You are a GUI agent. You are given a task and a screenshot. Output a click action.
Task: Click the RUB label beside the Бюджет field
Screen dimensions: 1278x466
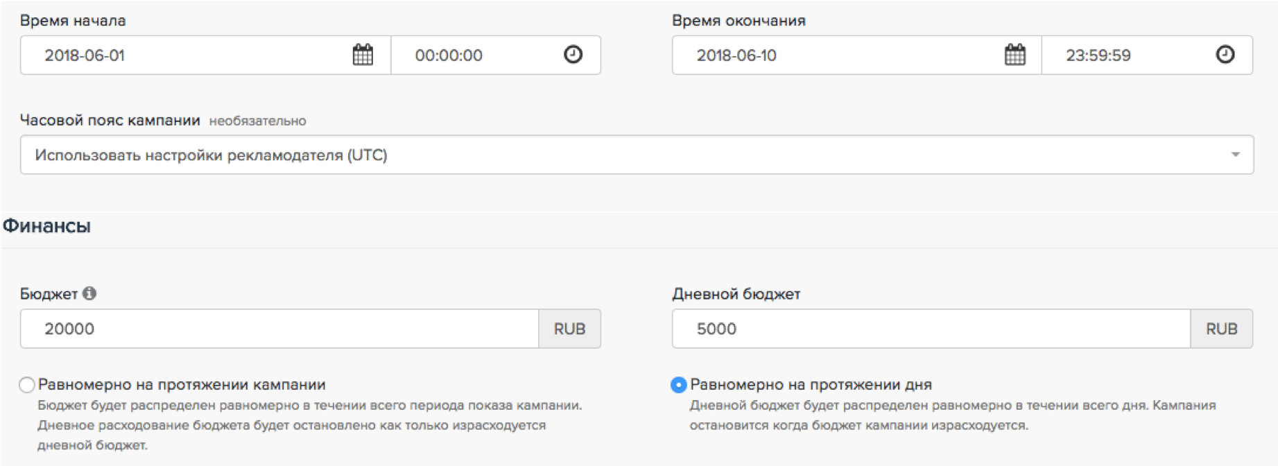click(x=569, y=329)
